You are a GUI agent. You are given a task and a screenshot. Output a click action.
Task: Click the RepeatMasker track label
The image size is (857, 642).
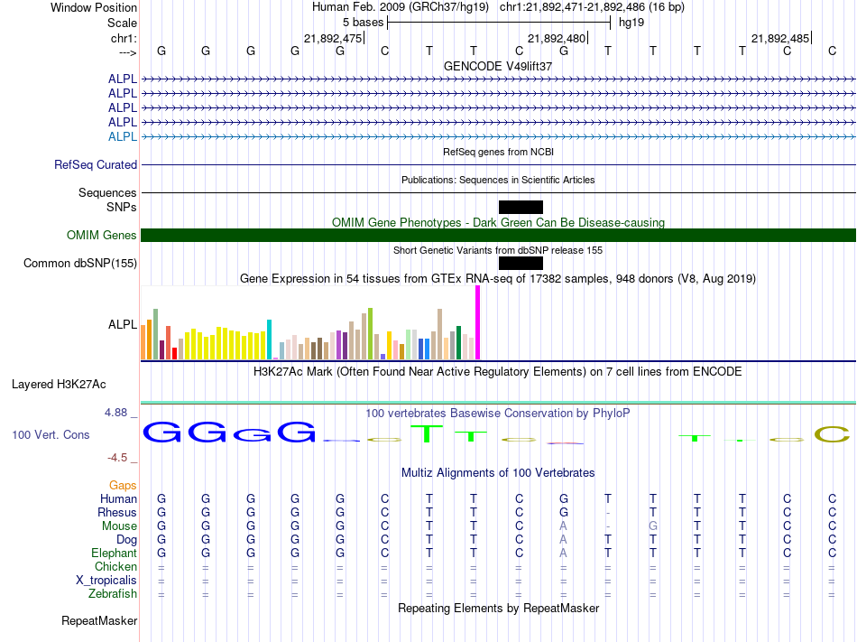99,621
